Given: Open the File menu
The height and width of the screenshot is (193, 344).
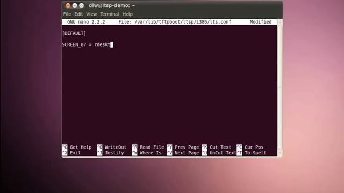Looking at the screenshot, I should (67, 14).
